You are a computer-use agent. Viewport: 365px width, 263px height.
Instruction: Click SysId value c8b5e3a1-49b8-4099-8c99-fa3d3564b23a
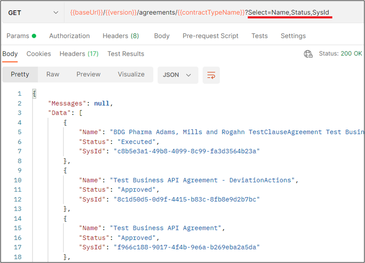tap(187, 151)
